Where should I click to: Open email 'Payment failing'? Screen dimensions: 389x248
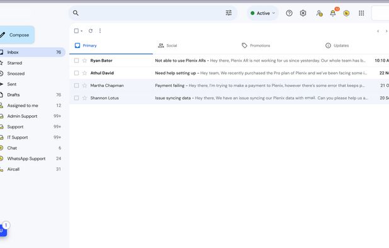[x=229, y=86]
